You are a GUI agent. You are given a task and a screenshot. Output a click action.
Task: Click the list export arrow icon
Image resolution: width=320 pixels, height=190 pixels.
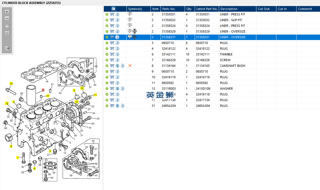click(7, 49)
